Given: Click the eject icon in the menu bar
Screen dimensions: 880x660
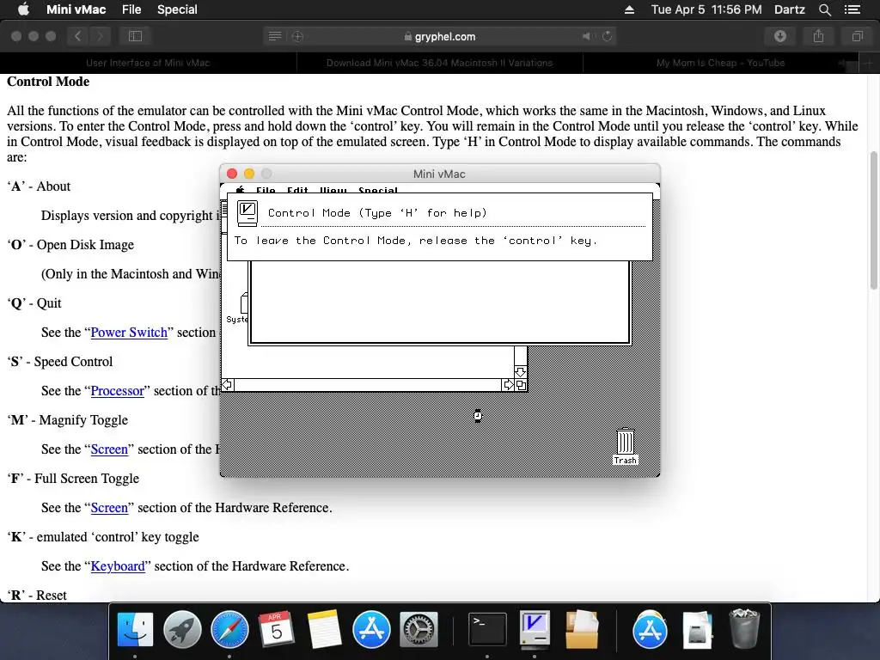Looking at the screenshot, I should click(629, 9).
